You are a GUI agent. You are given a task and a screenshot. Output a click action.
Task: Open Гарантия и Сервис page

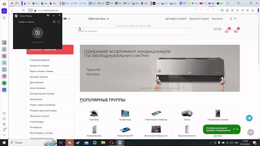point(199,19)
